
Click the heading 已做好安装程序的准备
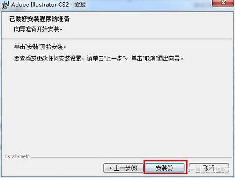[40, 19]
